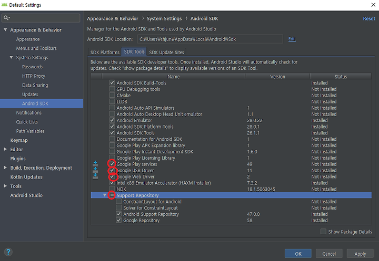
Task: Select HTTP Proxy settings
Action: (34, 76)
